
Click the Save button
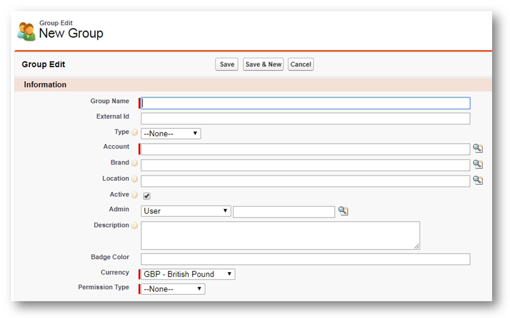[x=227, y=64]
